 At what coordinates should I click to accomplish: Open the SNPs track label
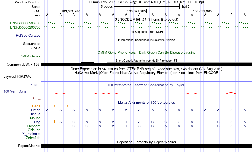coord(36,48)
